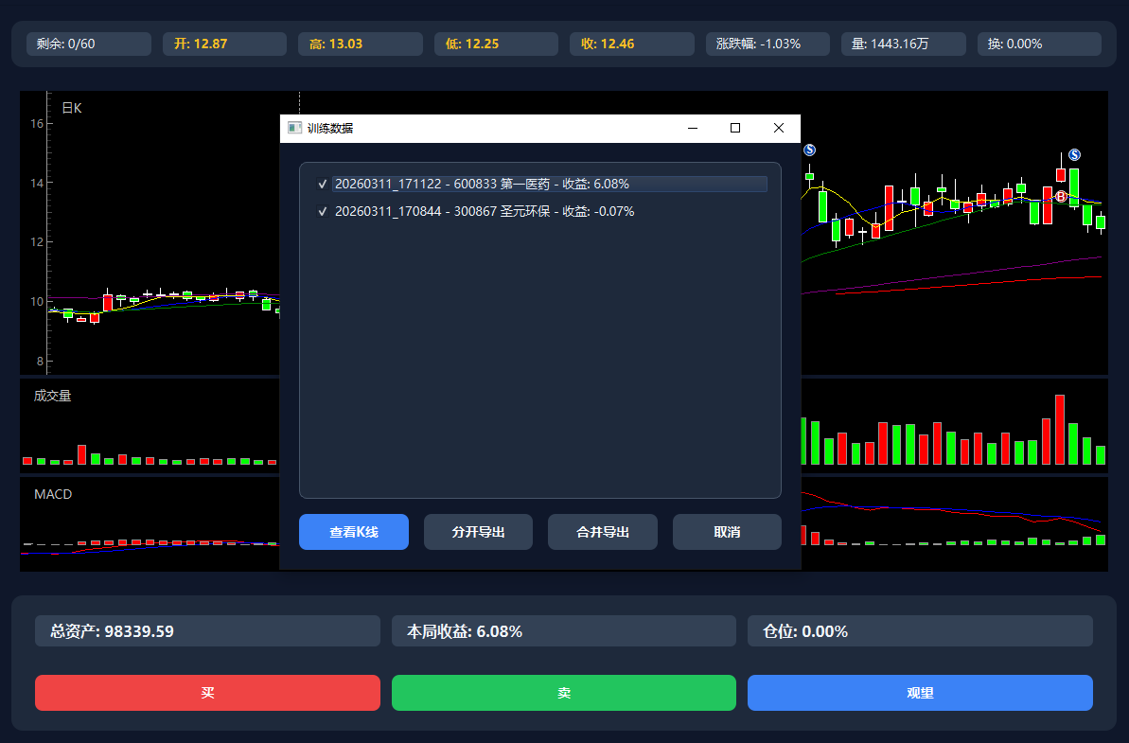The image size is (1129, 743).
Task: Click the blue 观望 wait button
Action: [920, 693]
